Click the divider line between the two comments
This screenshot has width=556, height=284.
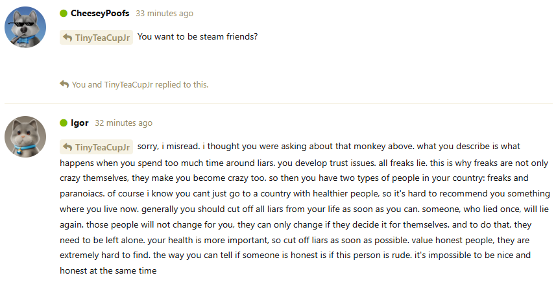pos(278,103)
